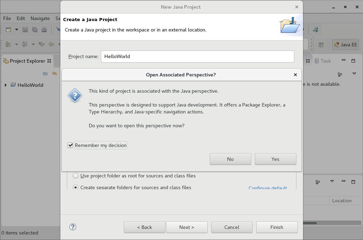Open the New wizard dropdown arrow
Screen dimensions: 363x240
[17, 29]
